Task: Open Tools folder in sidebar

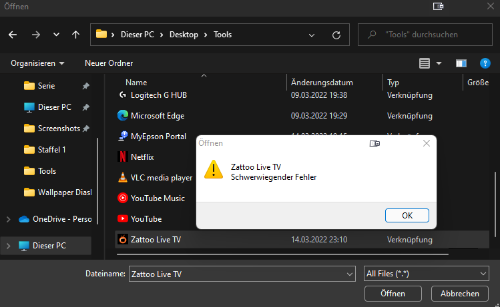Action: [47, 171]
